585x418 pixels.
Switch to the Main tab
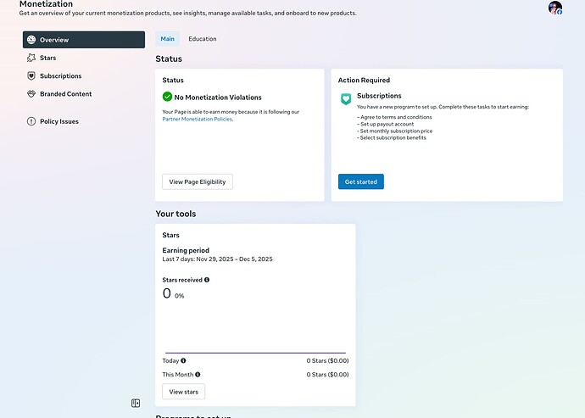(x=168, y=39)
